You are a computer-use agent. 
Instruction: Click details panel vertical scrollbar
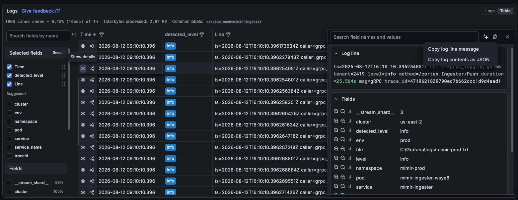coord(513,99)
